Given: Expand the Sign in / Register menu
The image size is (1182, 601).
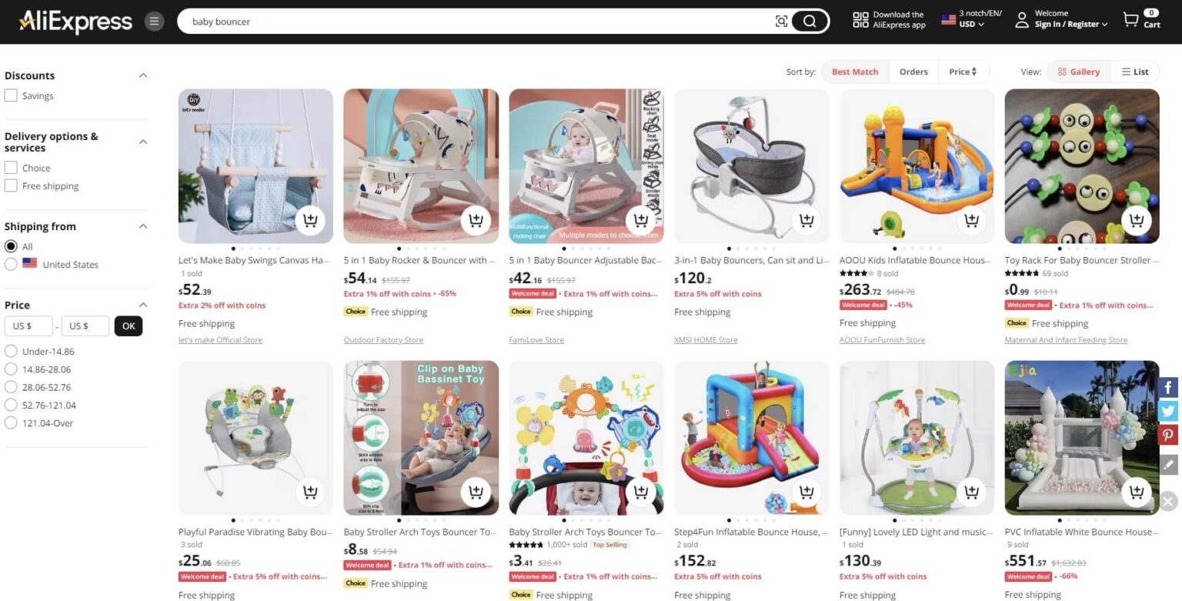Looking at the screenshot, I should (1070, 24).
